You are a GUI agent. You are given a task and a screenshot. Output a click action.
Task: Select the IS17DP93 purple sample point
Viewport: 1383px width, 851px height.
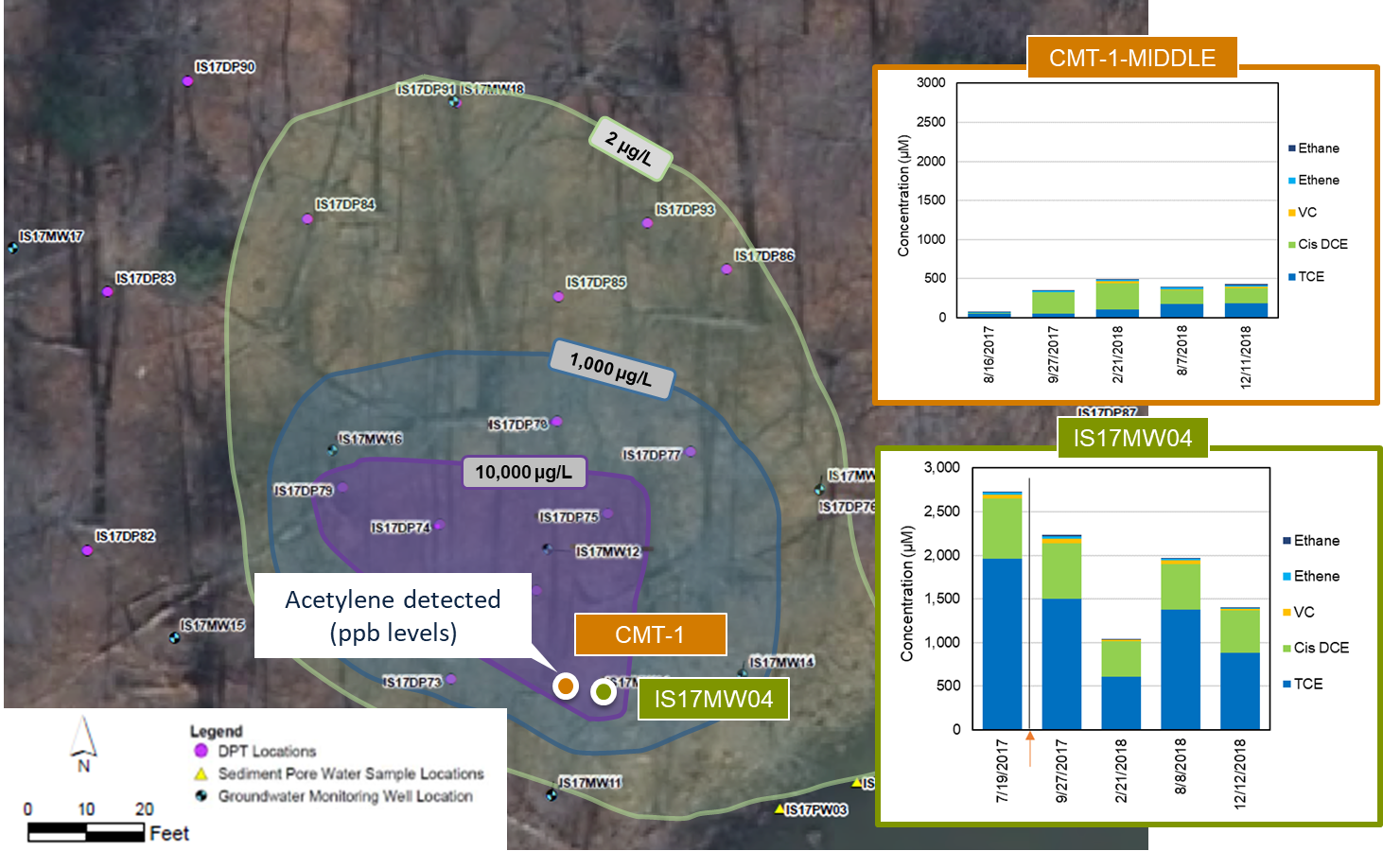[x=647, y=223]
